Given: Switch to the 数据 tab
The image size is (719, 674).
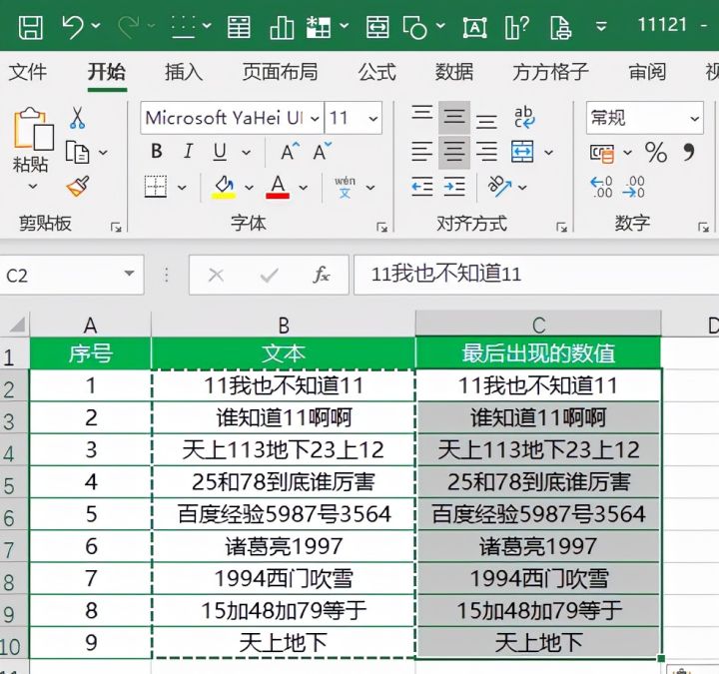Looking at the screenshot, I should 454,72.
